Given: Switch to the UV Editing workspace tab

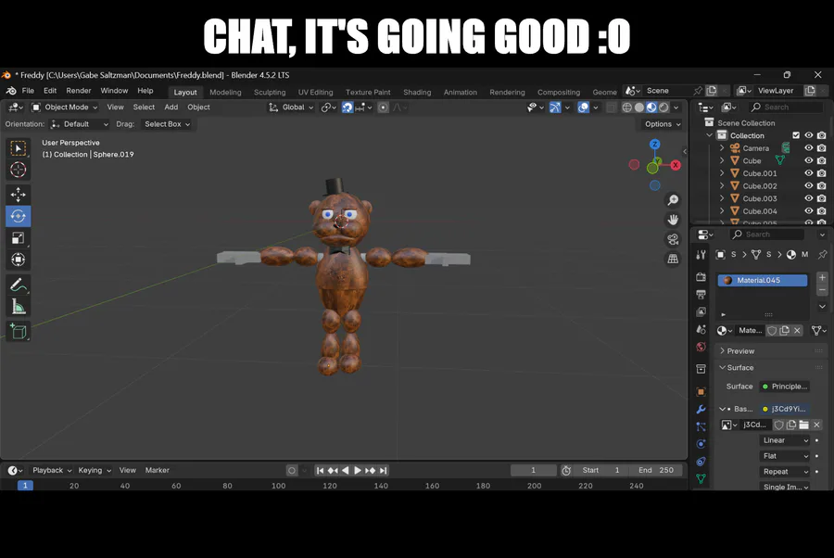Looking at the screenshot, I should point(315,92).
